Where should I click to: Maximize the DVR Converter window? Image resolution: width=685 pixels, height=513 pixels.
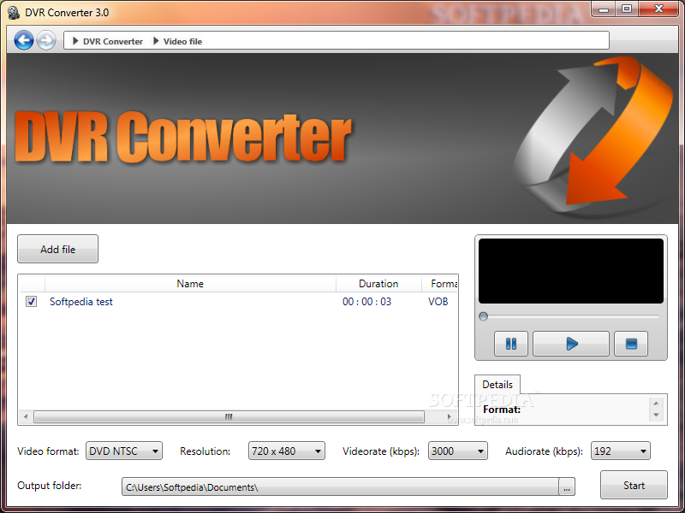[x=627, y=9]
